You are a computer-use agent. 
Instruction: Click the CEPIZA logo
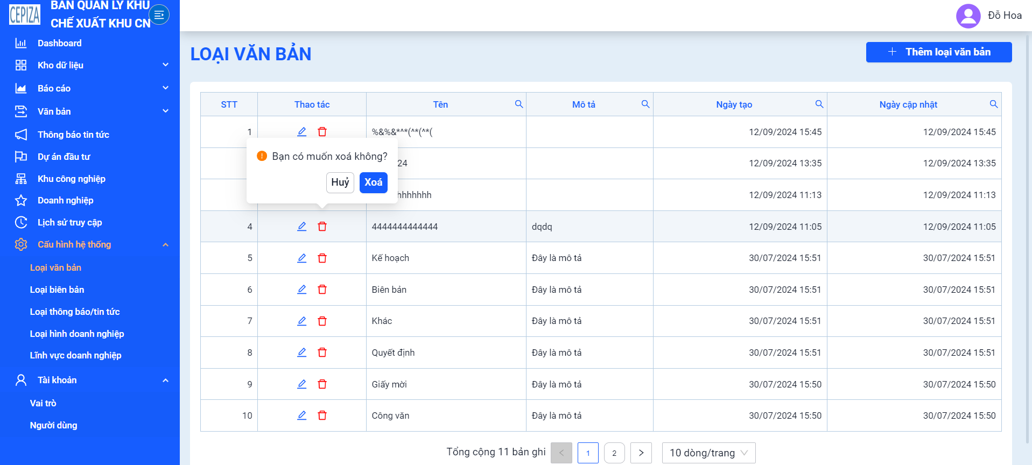pos(25,15)
